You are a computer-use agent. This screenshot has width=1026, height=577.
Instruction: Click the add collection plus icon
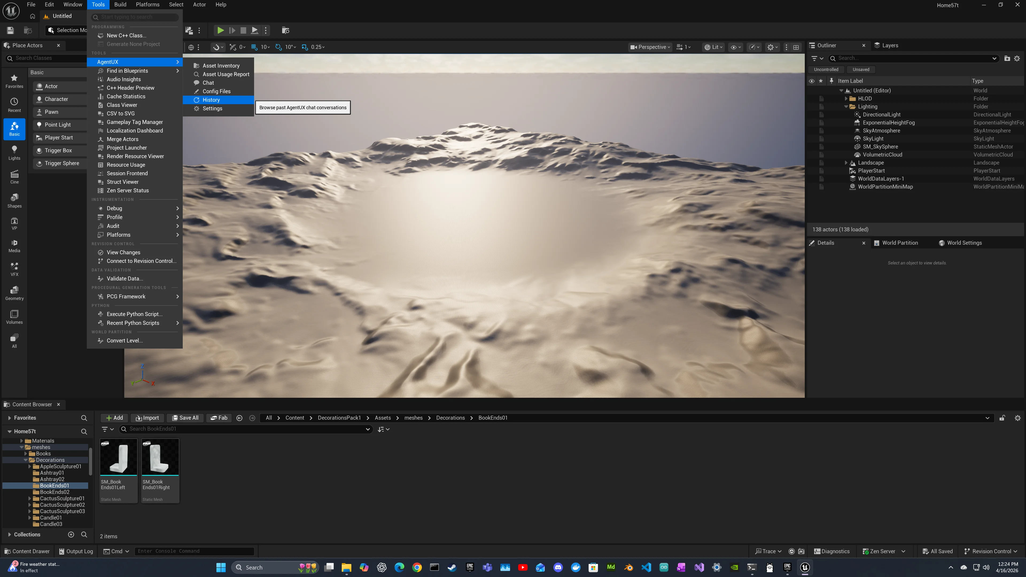[x=71, y=534]
